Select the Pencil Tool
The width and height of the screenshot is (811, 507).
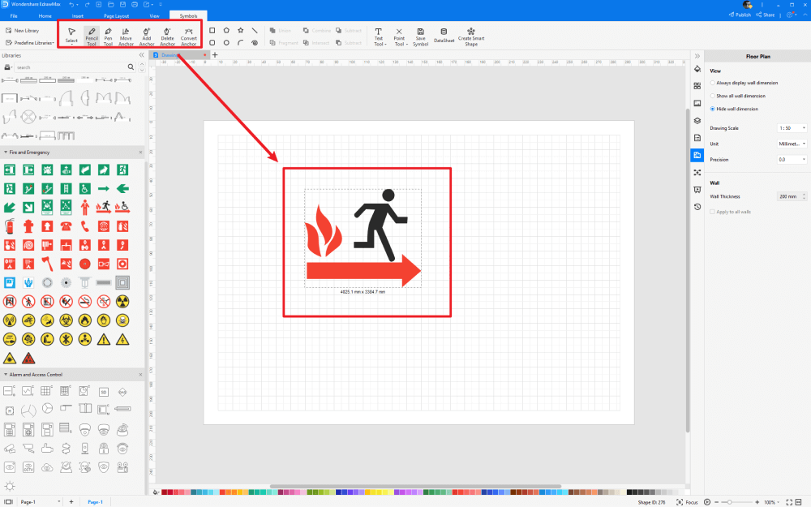[92, 37]
